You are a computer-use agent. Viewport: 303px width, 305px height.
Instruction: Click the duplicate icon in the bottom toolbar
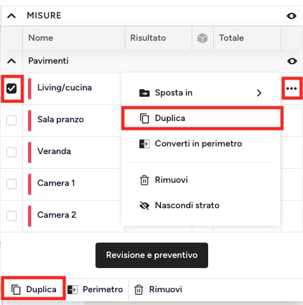click(16, 290)
